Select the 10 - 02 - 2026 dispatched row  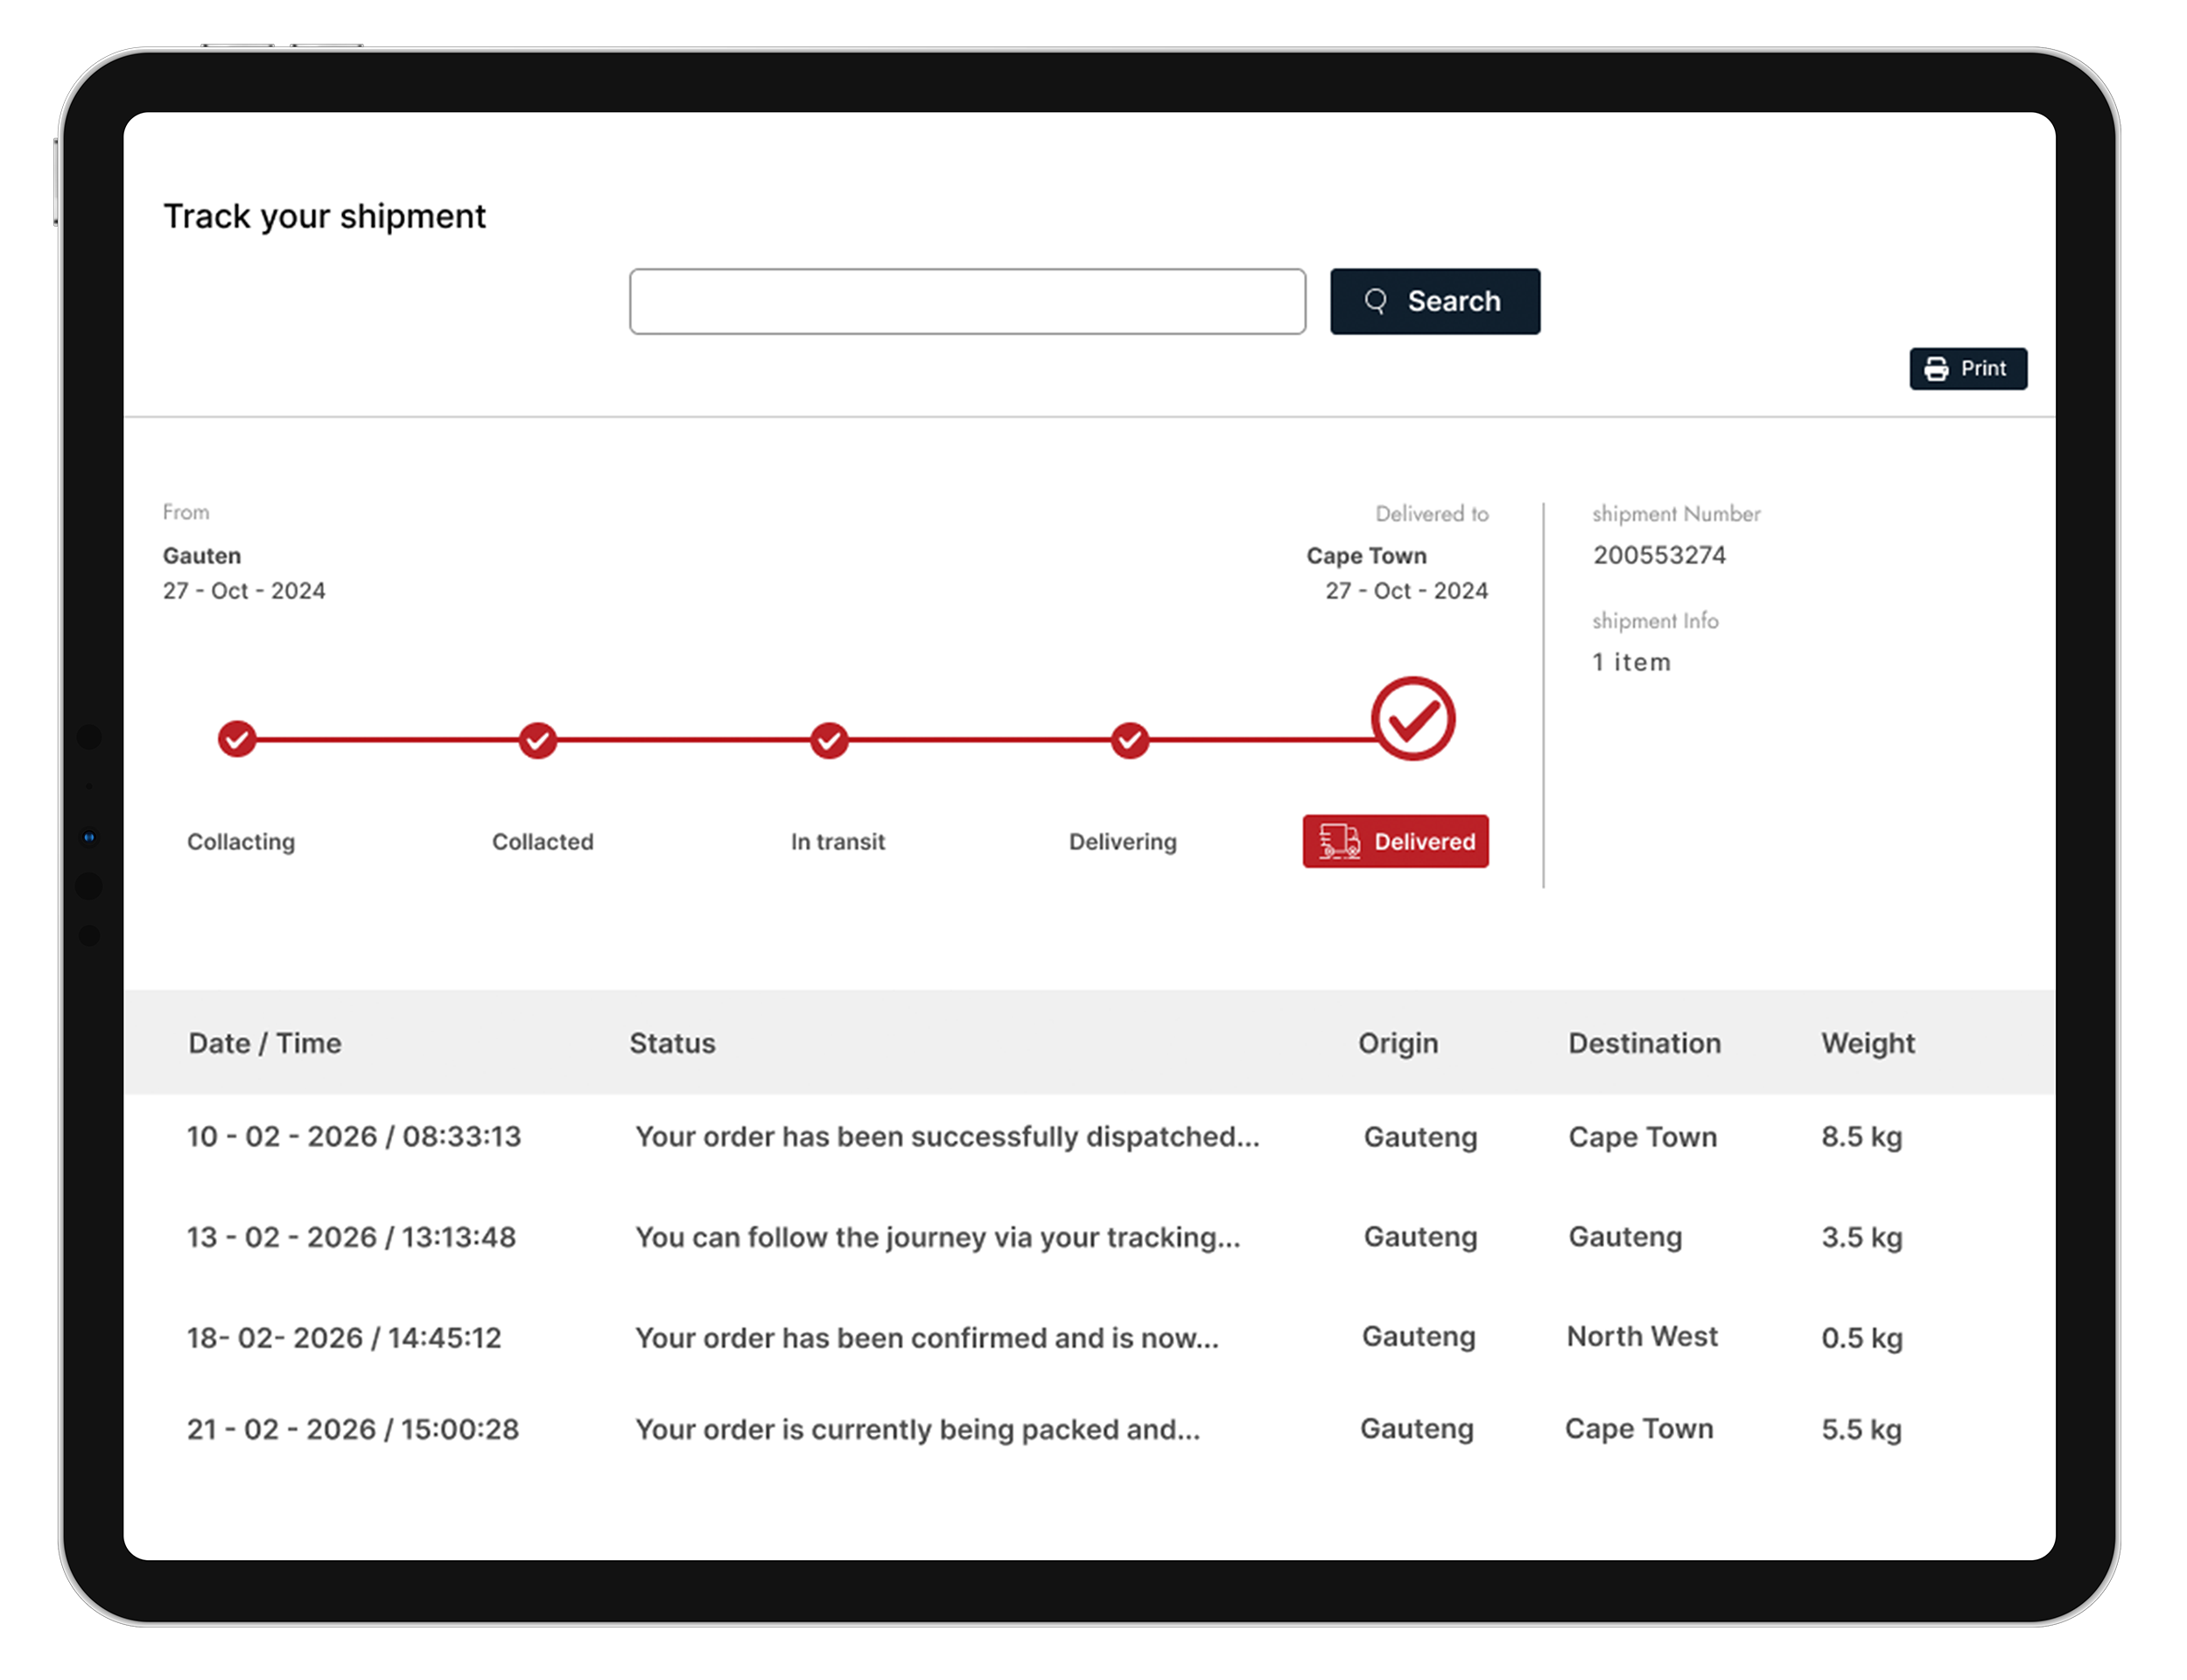point(354,1137)
